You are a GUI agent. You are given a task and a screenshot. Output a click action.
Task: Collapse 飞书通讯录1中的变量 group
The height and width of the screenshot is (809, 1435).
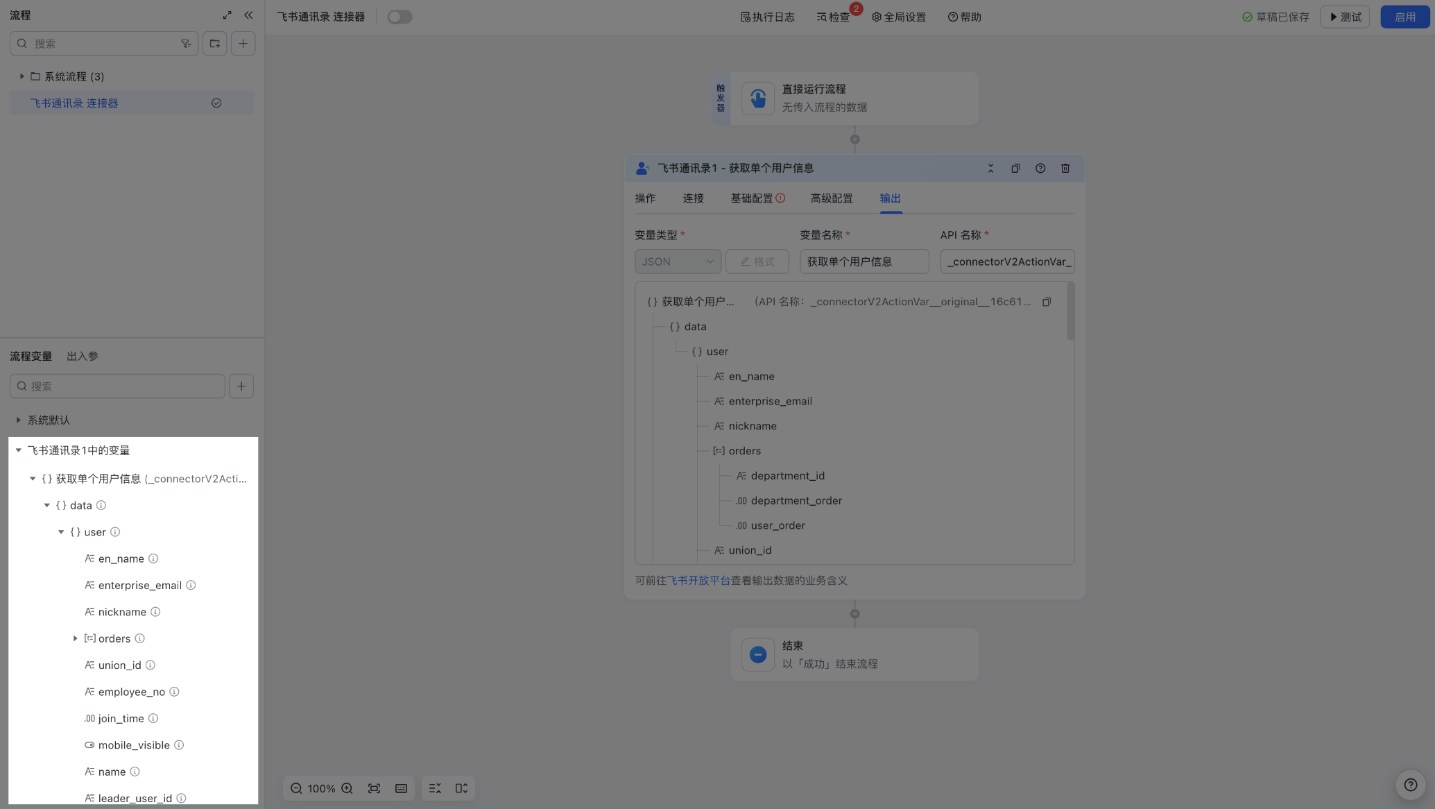[x=18, y=450]
